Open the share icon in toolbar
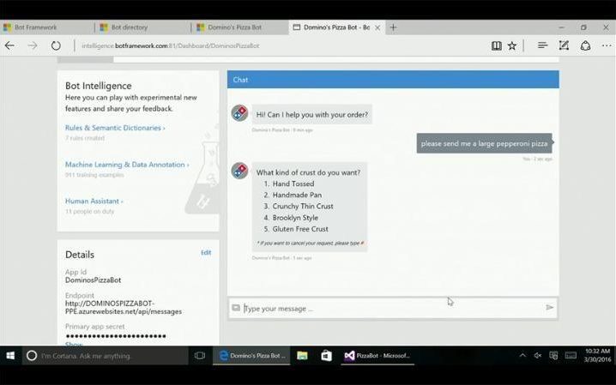The image size is (616, 385). 585,45
